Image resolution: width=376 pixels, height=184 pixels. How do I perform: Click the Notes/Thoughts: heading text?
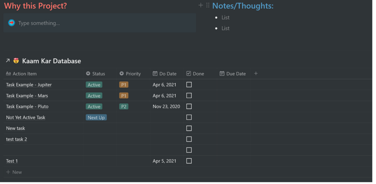click(243, 6)
